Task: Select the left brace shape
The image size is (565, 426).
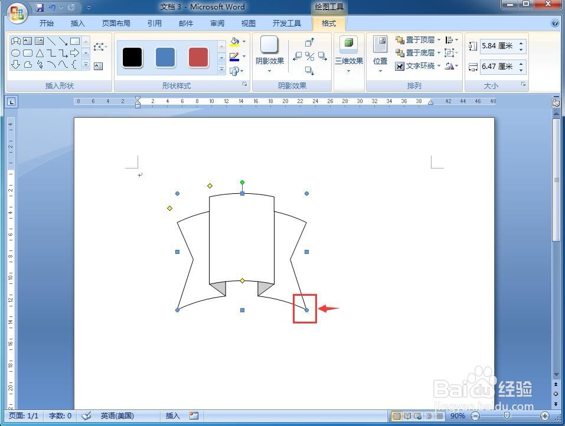Action: click(x=74, y=65)
